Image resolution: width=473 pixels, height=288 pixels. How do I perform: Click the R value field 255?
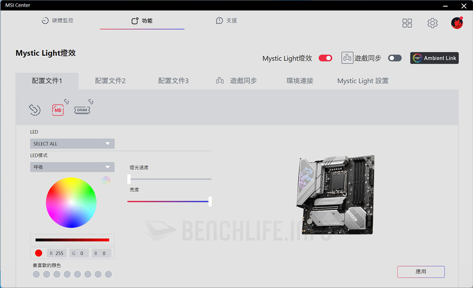coord(57,254)
